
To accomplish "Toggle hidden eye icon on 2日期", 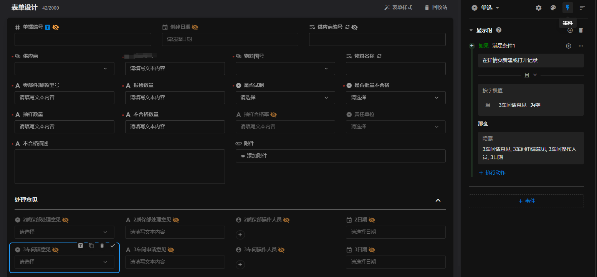I will 372,220.
